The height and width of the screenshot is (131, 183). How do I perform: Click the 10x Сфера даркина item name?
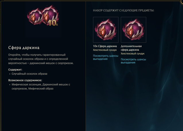pyautogui.click(x=105, y=46)
